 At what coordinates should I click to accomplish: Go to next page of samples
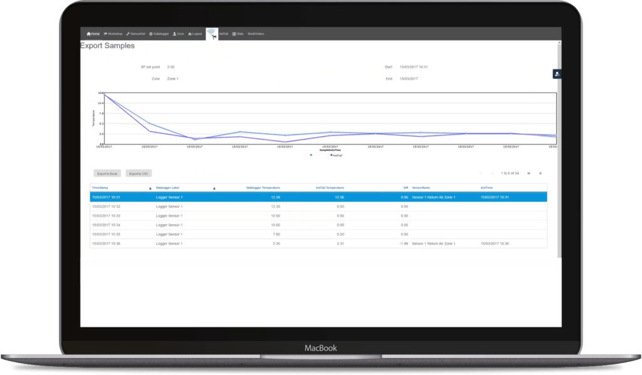pyautogui.click(x=529, y=173)
